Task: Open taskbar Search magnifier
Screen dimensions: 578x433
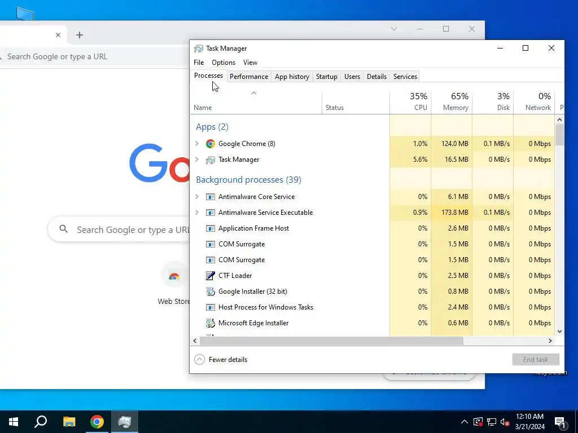Action: click(41, 422)
